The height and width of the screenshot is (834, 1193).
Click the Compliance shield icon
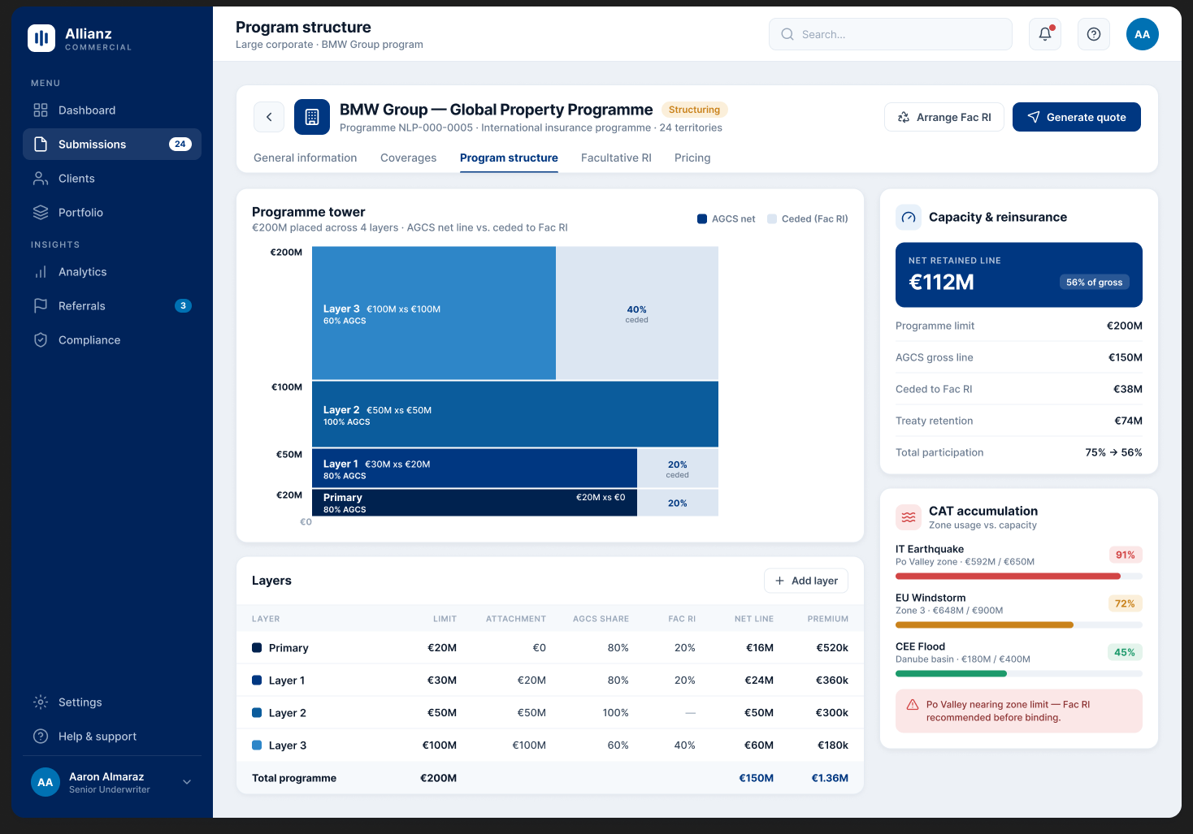point(41,340)
